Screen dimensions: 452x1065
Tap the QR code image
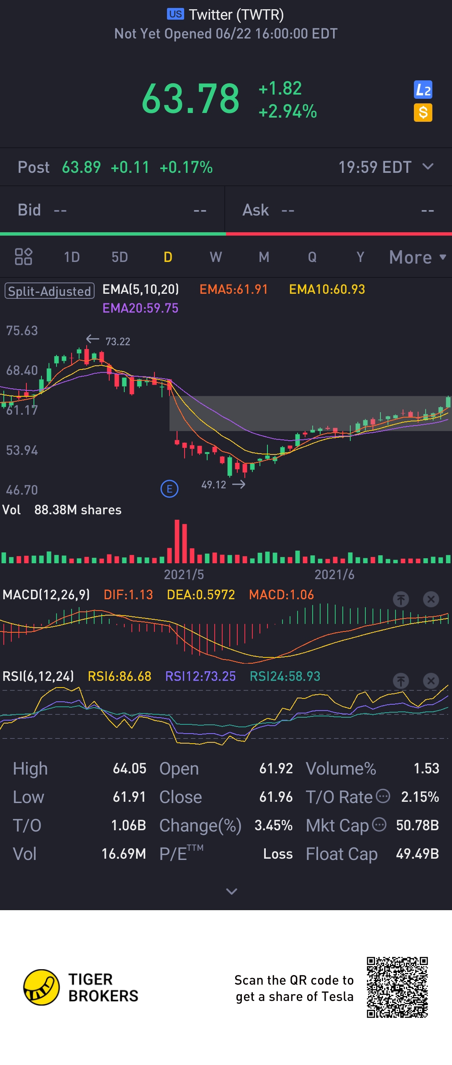click(398, 987)
